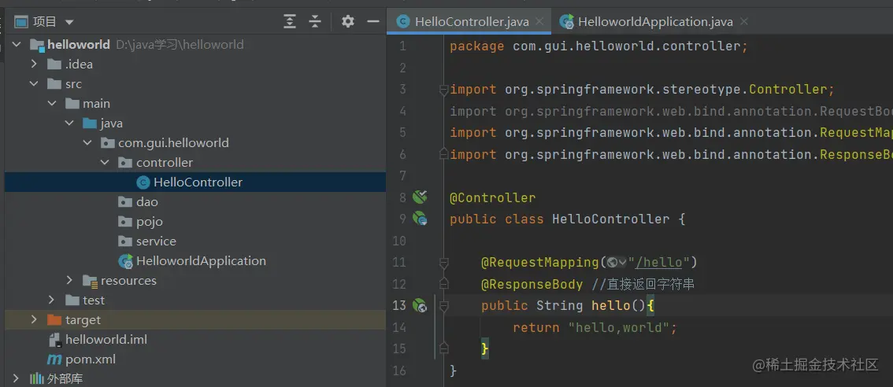Collapse the helloworld project root
The image size is (893, 387).
coord(17,44)
